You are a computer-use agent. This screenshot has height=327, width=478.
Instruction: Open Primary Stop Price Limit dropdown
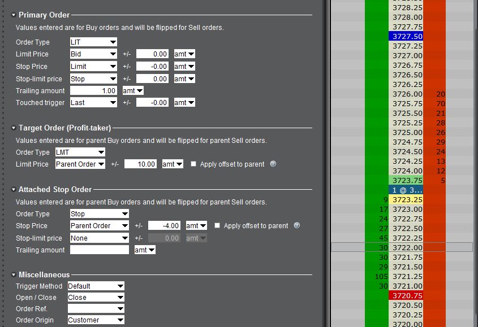(x=93, y=67)
